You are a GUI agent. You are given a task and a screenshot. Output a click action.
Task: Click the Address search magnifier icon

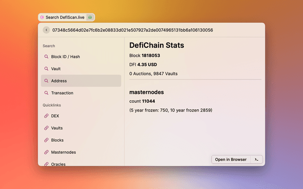click(46, 81)
